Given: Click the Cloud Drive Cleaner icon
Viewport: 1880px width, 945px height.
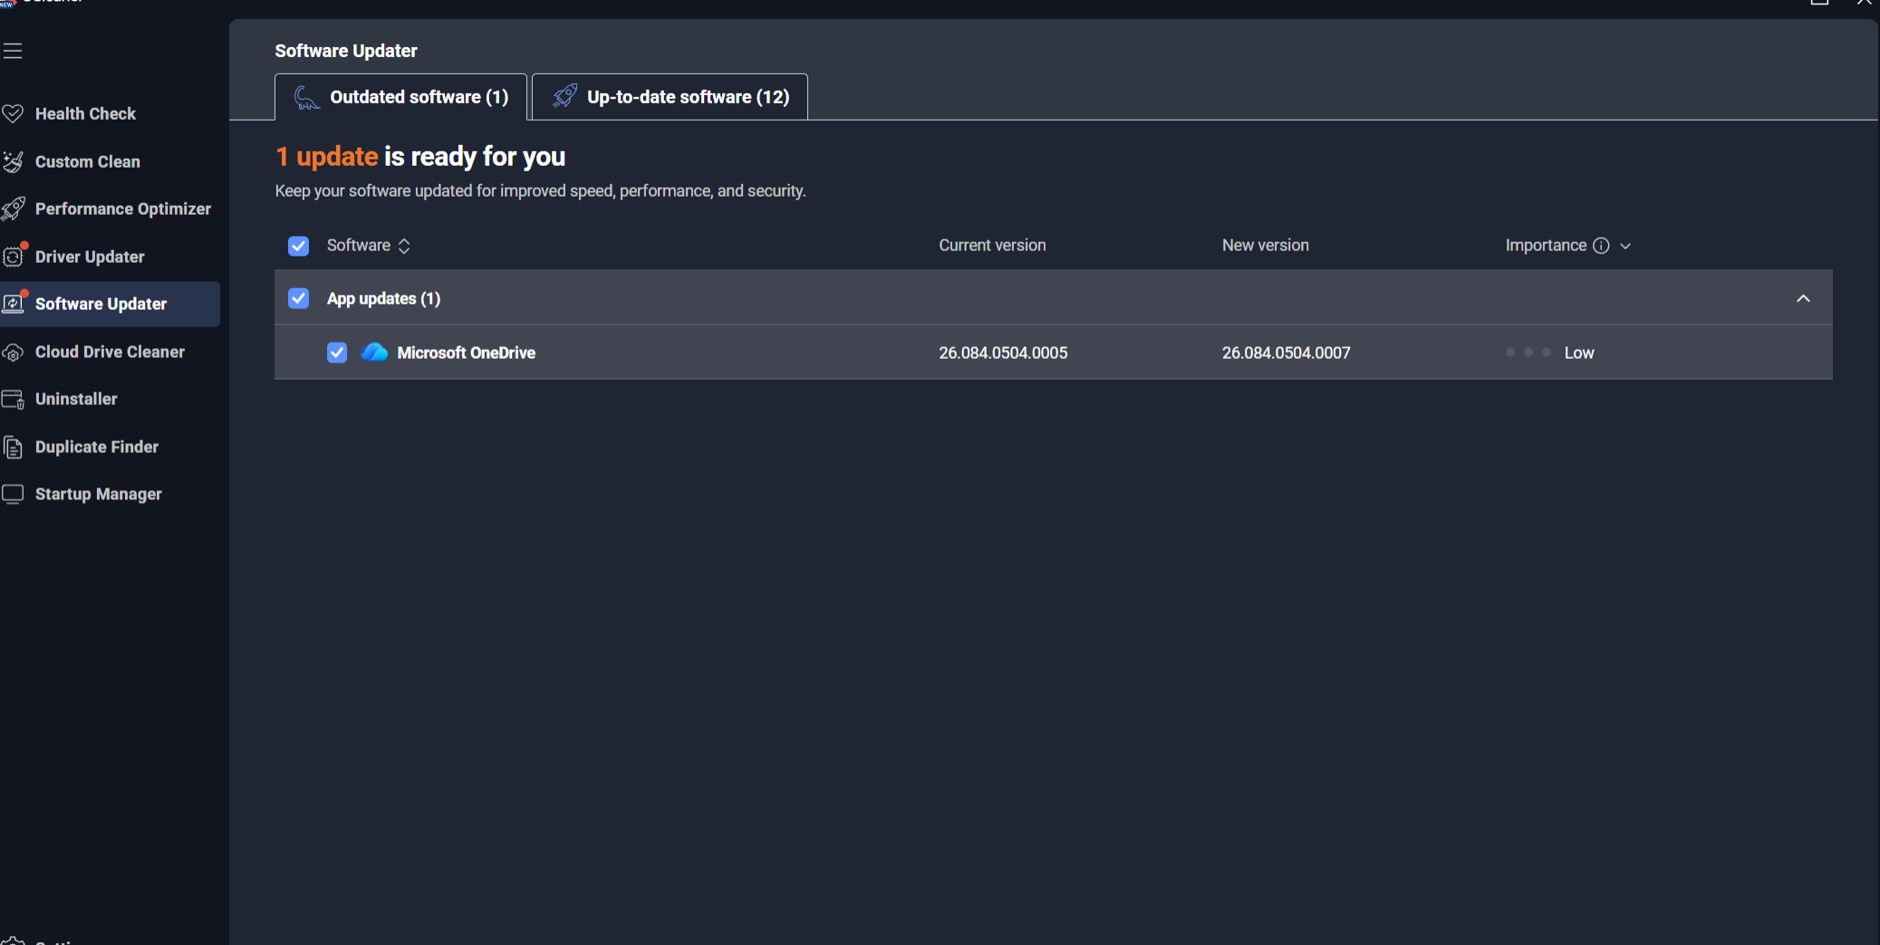Looking at the screenshot, I should pyautogui.click(x=13, y=352).
